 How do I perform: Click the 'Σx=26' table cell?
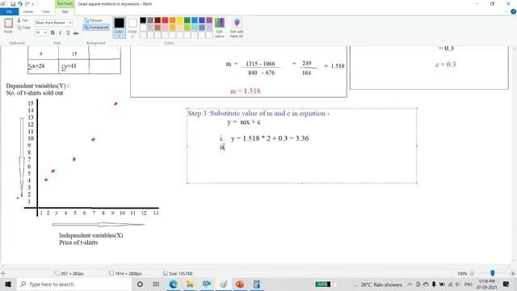43,66
